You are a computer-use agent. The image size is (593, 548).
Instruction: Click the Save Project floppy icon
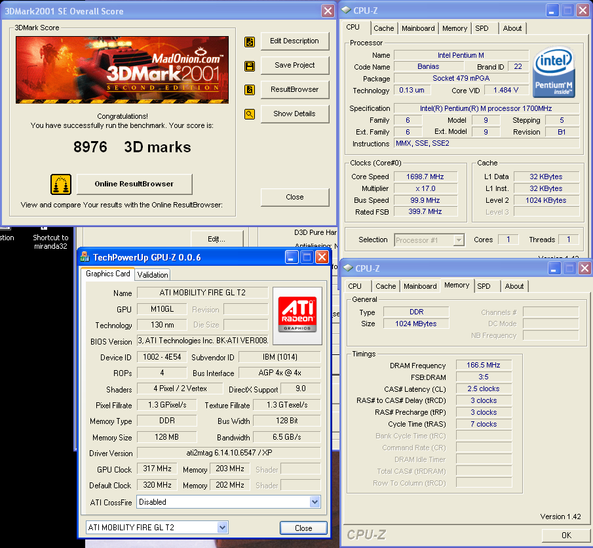(x=250, y=66)
